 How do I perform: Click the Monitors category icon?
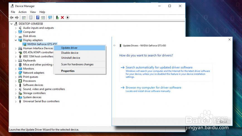click(20, 69)
